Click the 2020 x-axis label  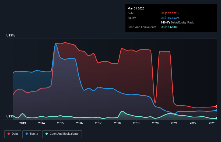[155, 123]
